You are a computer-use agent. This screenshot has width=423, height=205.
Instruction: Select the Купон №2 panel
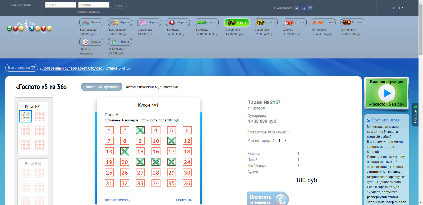click(x=33, y=182)
